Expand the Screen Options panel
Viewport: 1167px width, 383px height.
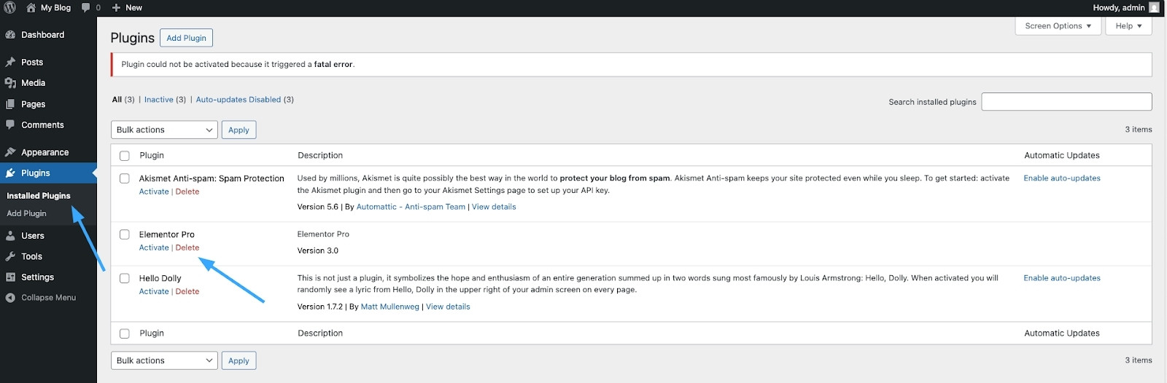[1058, 26]
